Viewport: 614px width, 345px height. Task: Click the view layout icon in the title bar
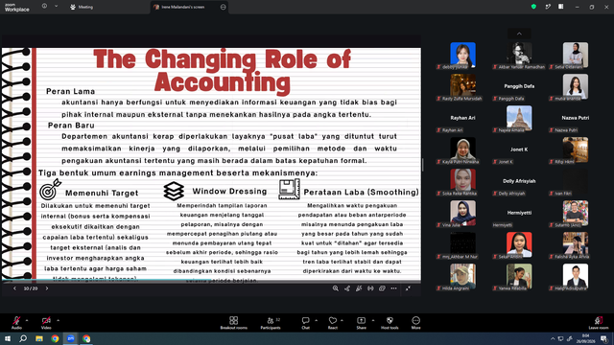click(561, 7)
